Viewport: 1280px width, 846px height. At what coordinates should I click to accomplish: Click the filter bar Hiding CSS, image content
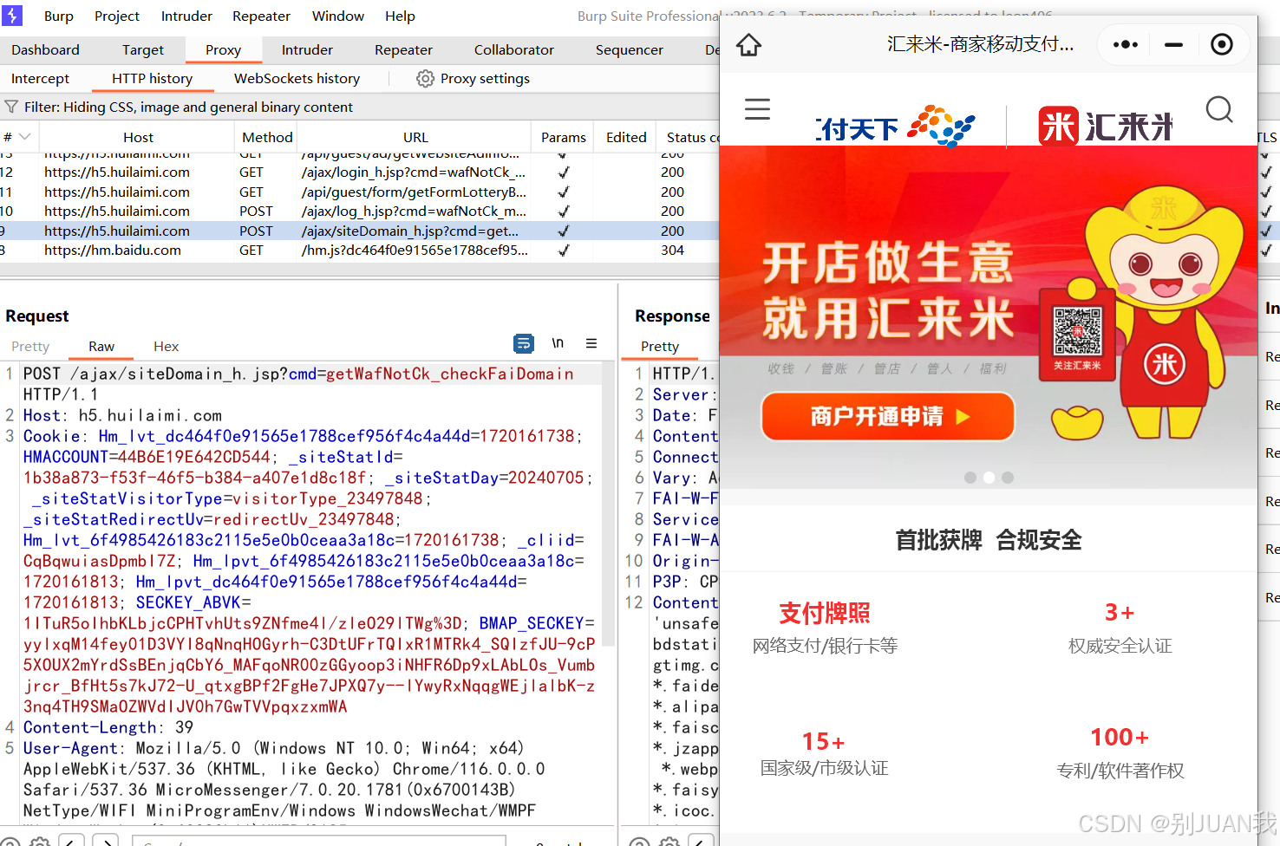(188, 107)
